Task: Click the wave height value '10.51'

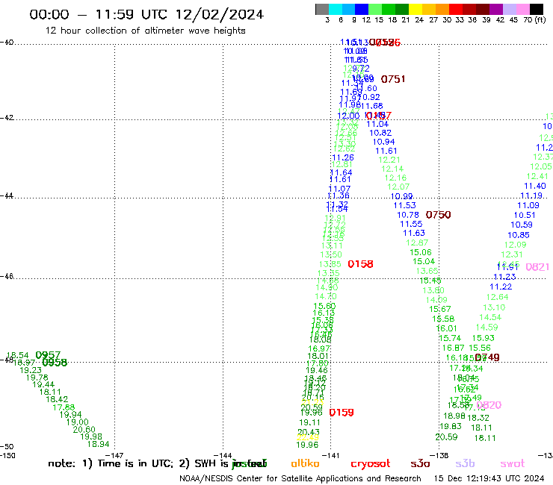Action: (525, 215)
